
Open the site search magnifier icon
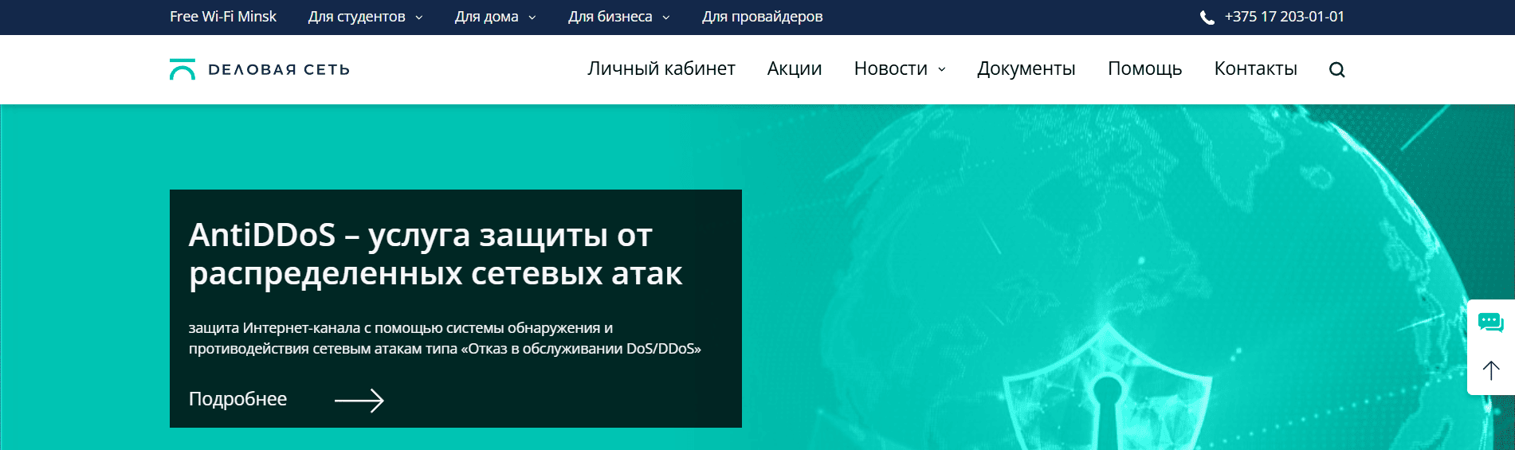(1336, 69)
